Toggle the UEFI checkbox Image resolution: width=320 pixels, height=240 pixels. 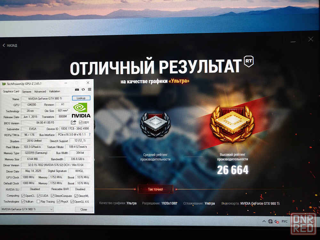click(x=81, y=123)
